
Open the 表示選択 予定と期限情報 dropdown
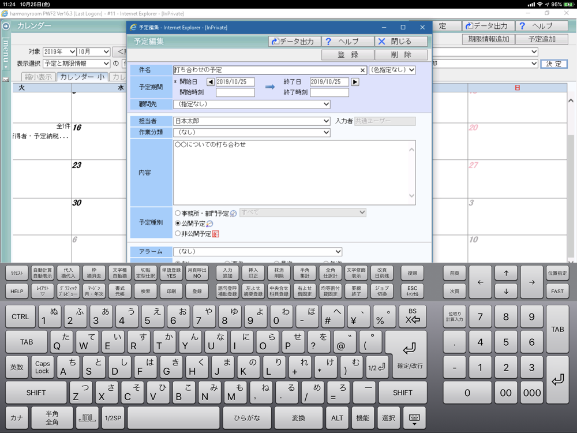pyautogui.click(x=77, y=64)
